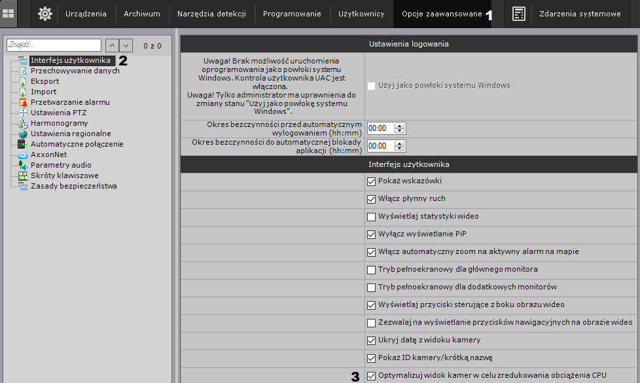Viewport: 640px width, 383px height.
Task: Open Skróty klawiszowe item
Action: point(65,175)
